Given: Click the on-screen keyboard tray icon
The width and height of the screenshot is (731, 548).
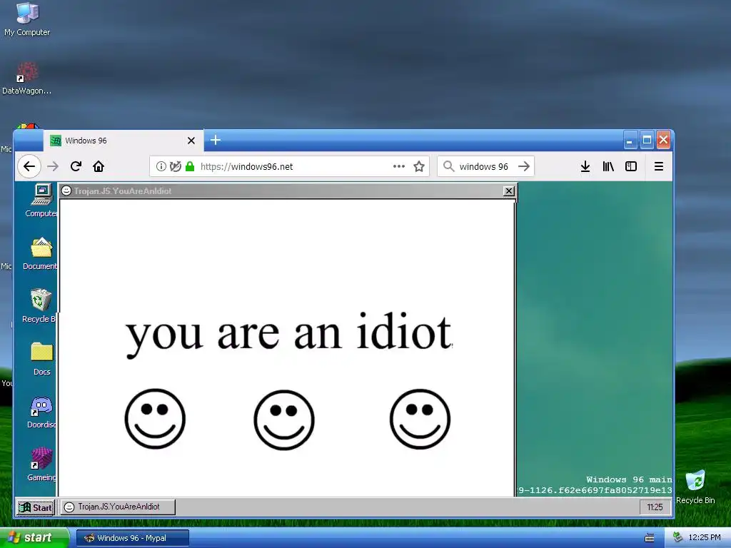Looking at the screenshot, I should click(650, 538).
